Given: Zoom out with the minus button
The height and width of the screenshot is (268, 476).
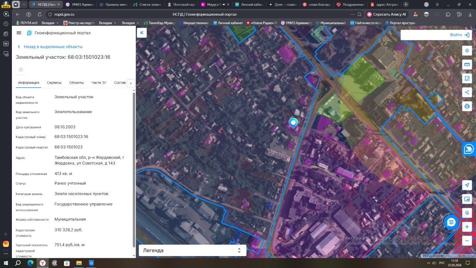Looking at the screenshot, I should pos(467,240).
